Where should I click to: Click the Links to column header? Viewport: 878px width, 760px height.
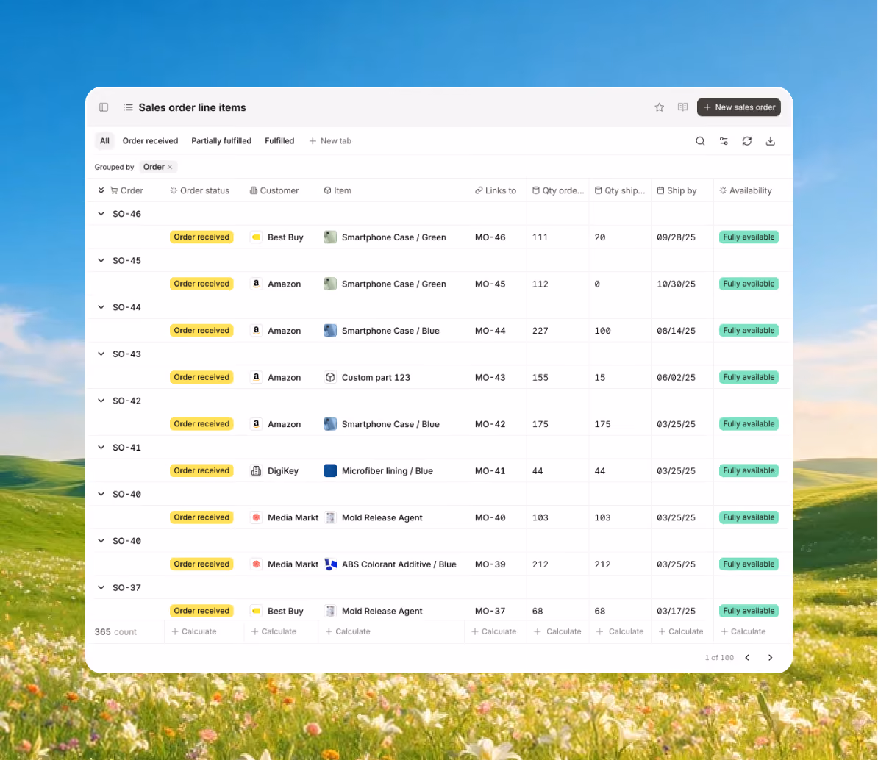click(496, 190)
